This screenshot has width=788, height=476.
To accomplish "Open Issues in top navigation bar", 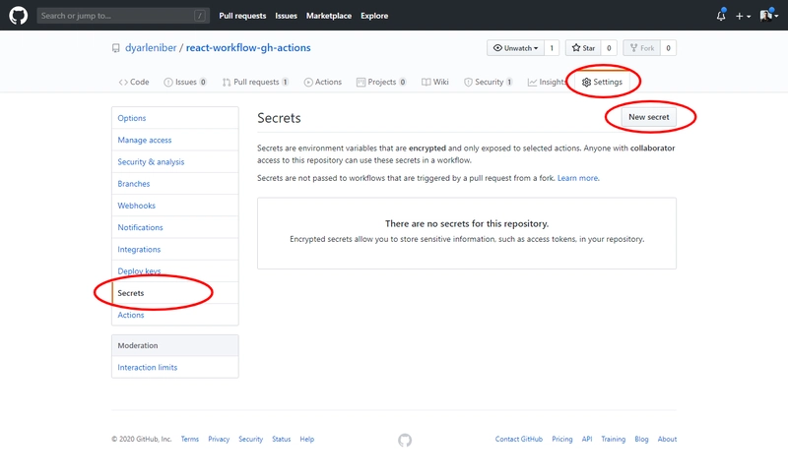I will (286, 16).
